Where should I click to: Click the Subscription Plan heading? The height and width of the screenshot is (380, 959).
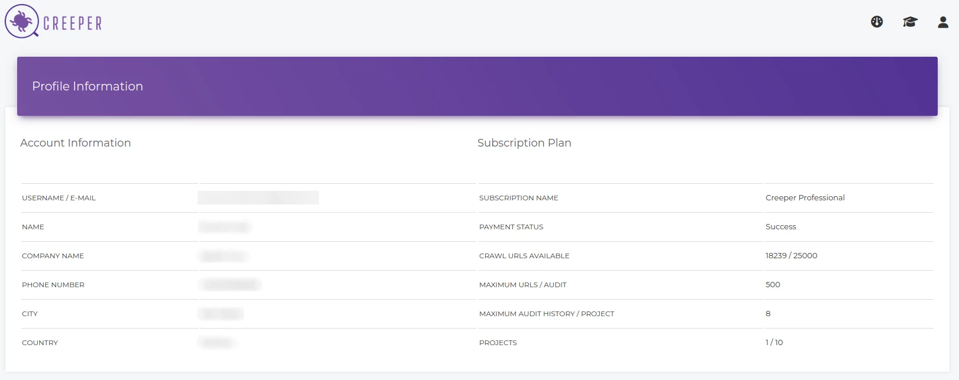click(x=524, y=143)
